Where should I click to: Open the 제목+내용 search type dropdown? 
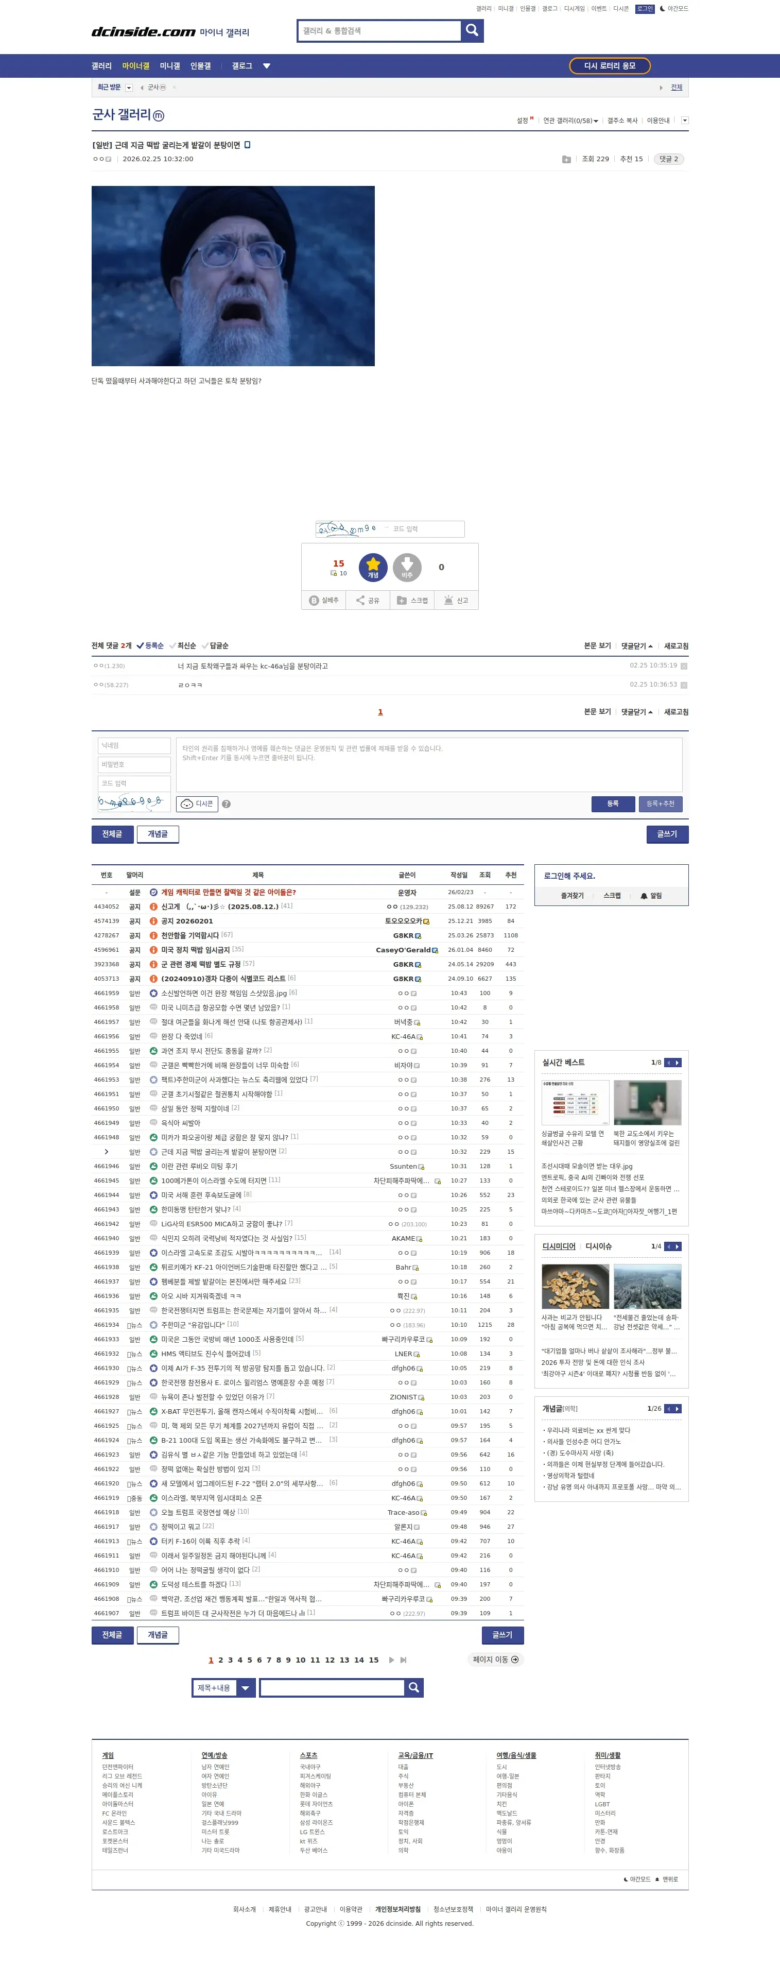(x=223, y=1687)
